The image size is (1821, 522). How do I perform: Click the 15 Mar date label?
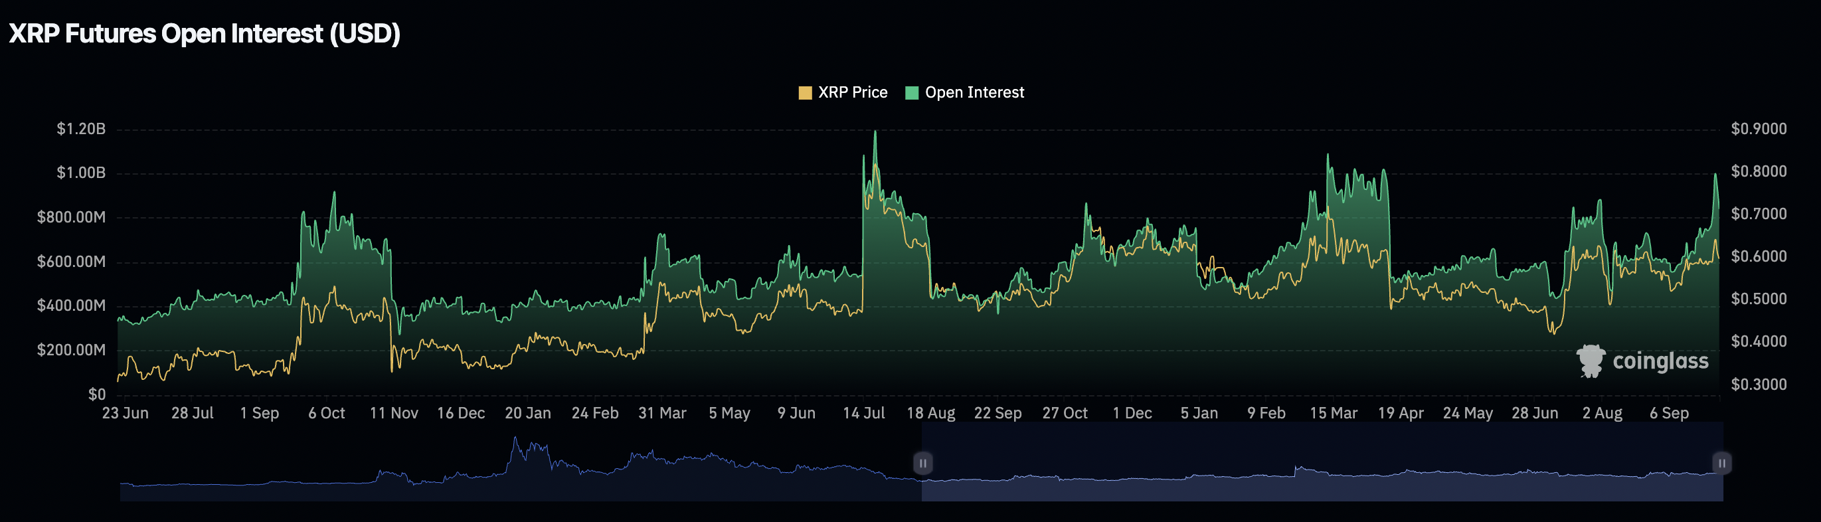click(x=1334, y=413)
